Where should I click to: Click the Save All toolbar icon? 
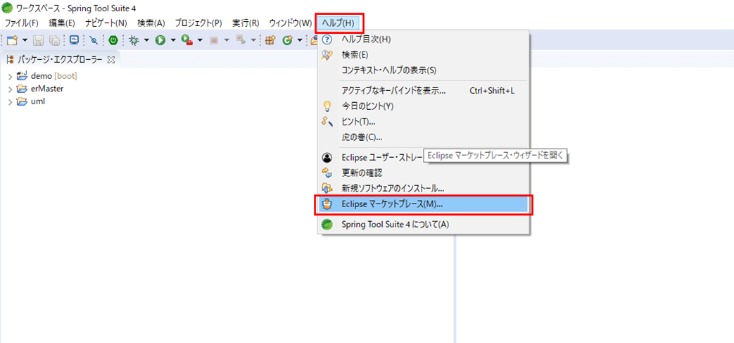pos(54,41)
